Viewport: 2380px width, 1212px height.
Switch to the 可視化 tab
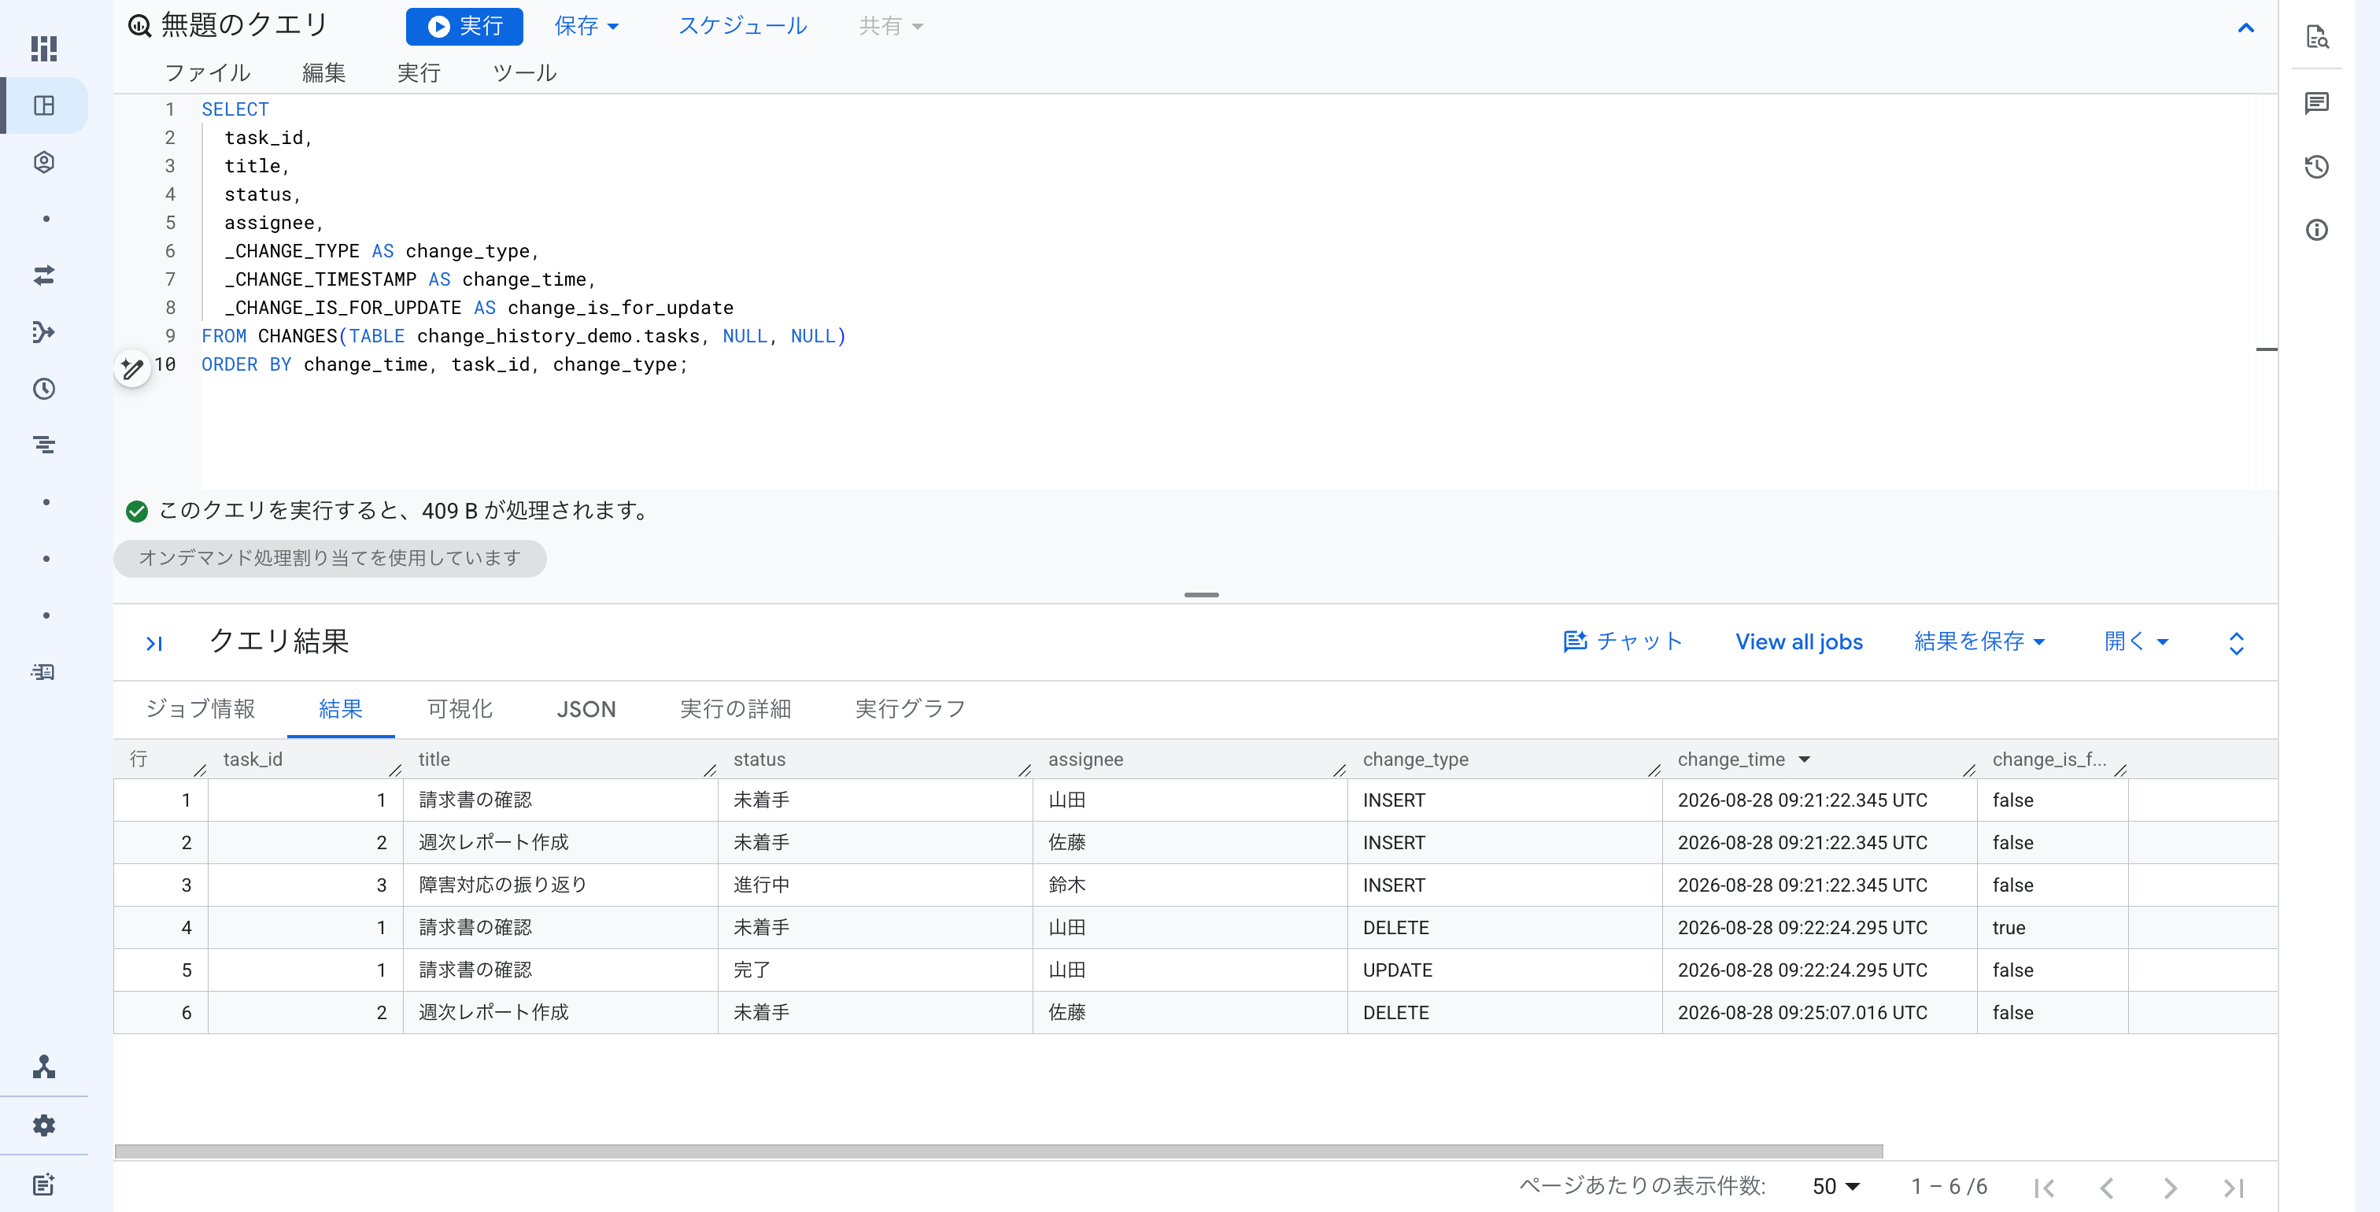click(459, 708)
